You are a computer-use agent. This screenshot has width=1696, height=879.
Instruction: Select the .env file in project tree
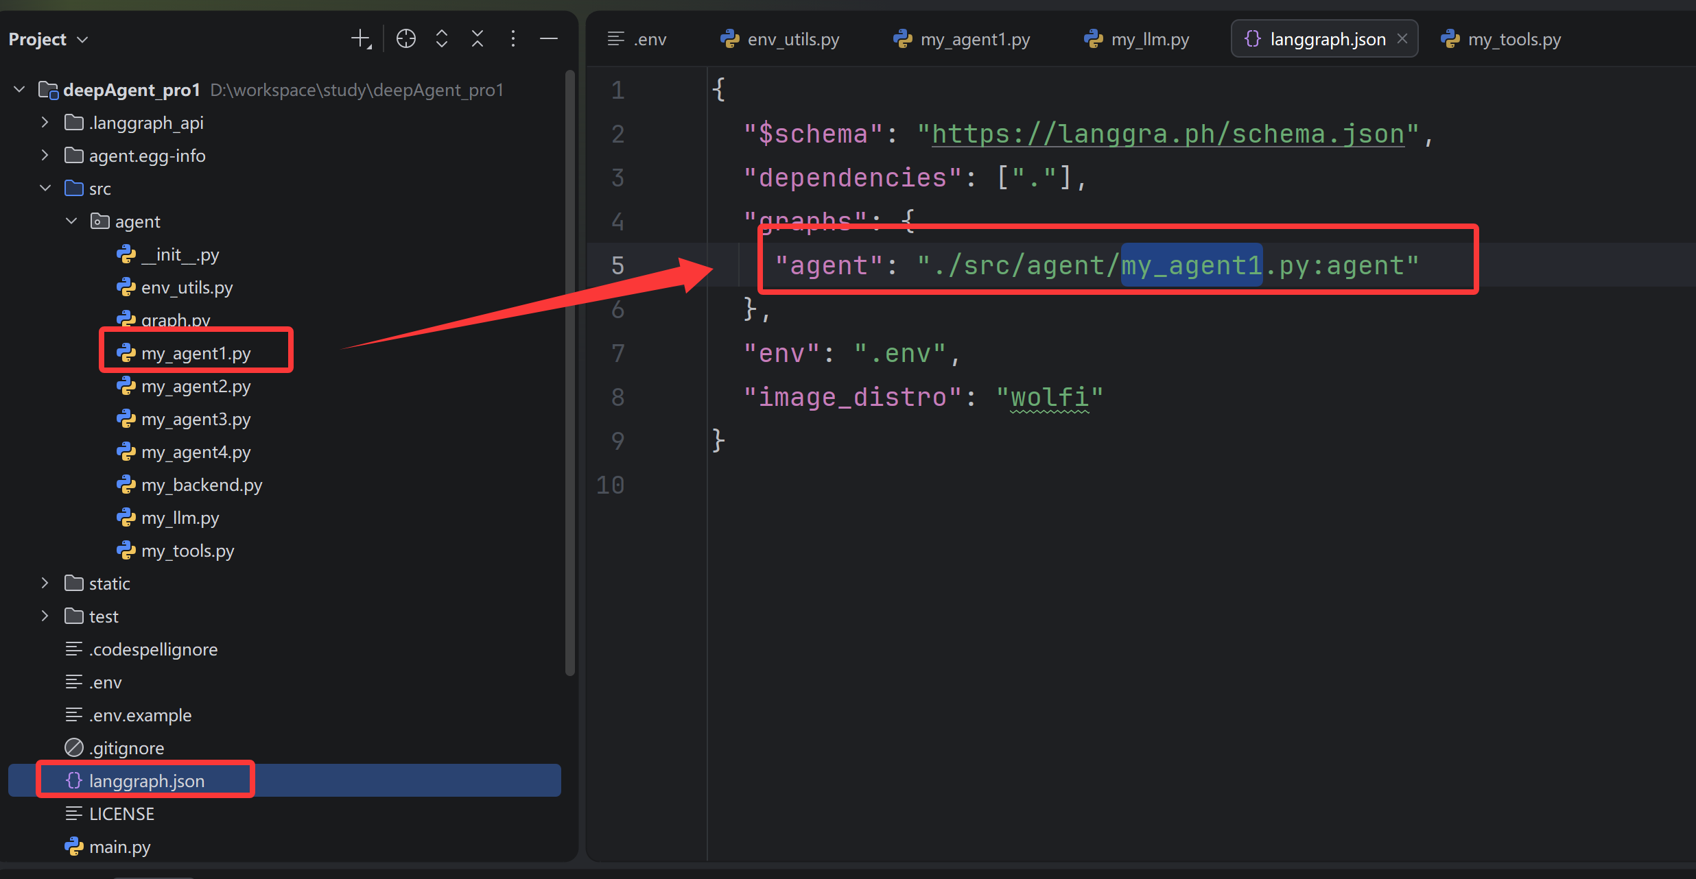coord(105,682)
